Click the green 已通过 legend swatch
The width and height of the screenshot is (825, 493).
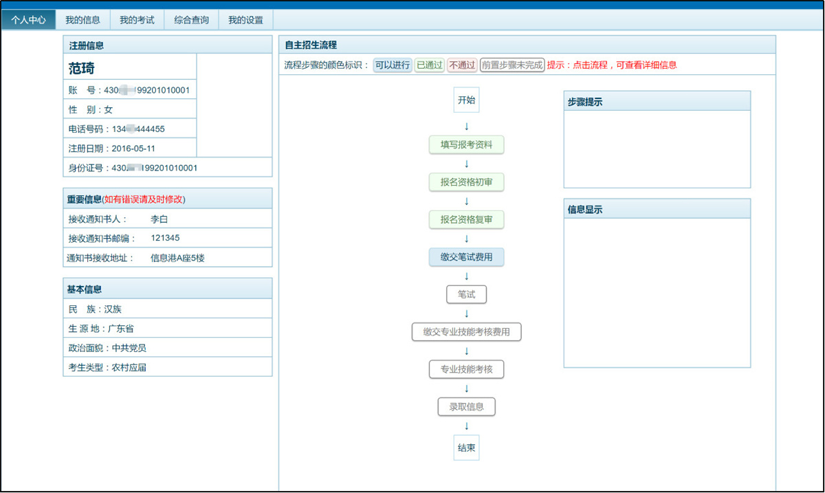pyautogui.click(x=430, y=65)
